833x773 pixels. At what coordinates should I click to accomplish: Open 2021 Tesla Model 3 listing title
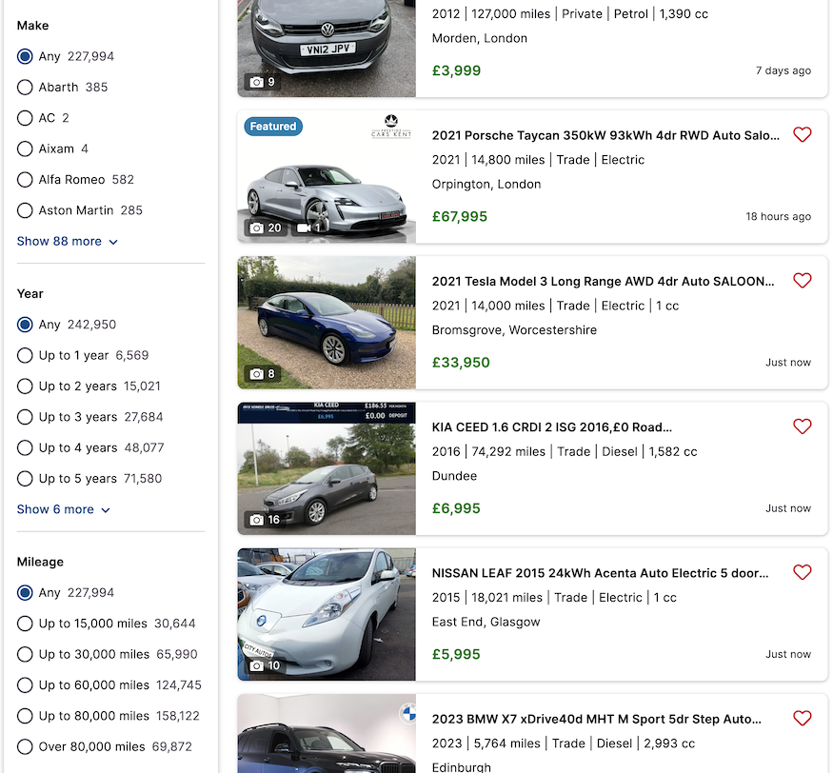coord(603,281)
